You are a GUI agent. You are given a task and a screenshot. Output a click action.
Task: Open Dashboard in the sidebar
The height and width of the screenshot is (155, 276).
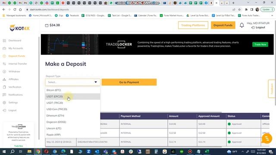15,40
